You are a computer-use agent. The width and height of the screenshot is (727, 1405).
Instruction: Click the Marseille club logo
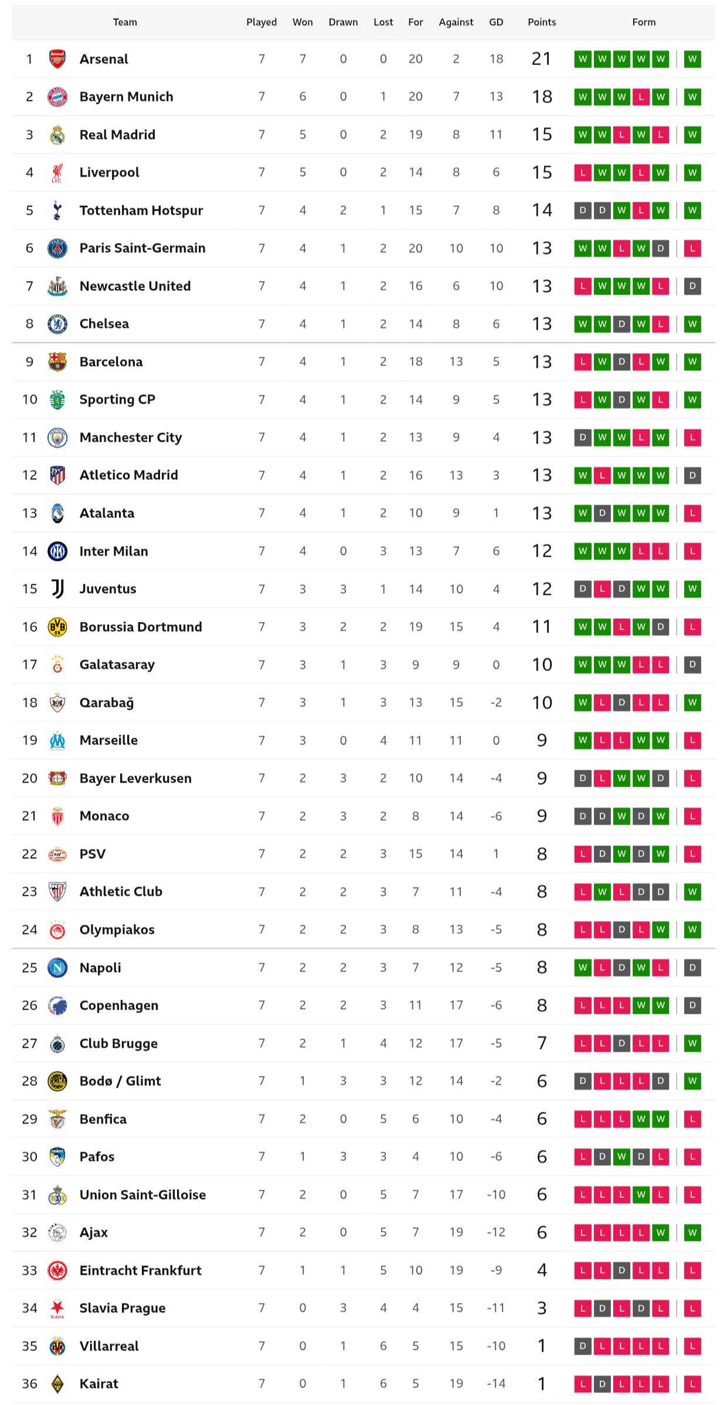57,740
